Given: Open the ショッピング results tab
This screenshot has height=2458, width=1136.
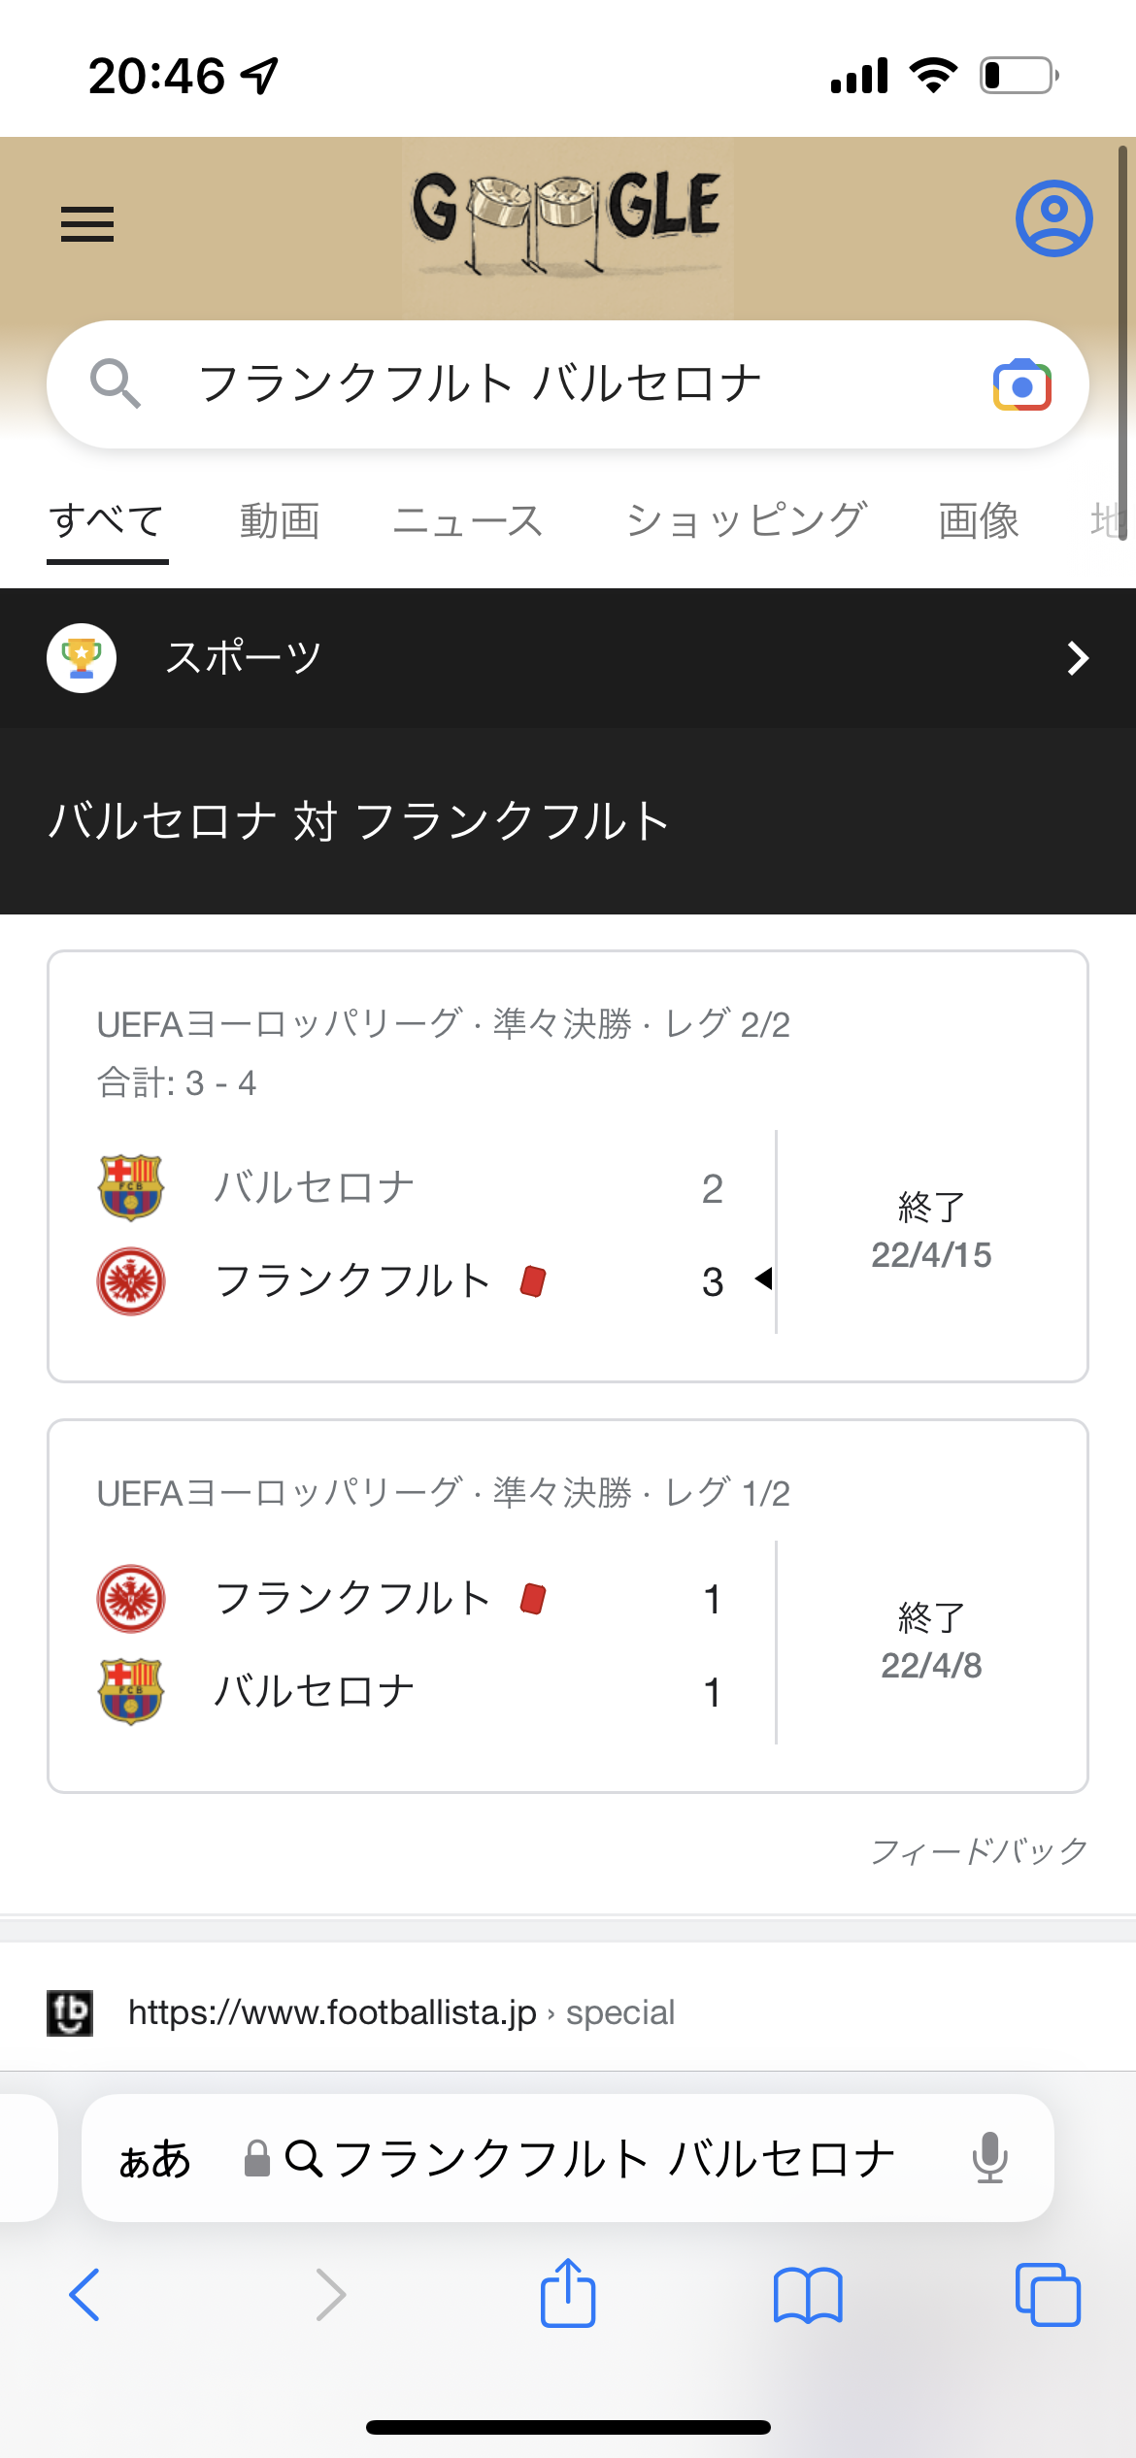Looking at the screenshot, I should point(746,521).
